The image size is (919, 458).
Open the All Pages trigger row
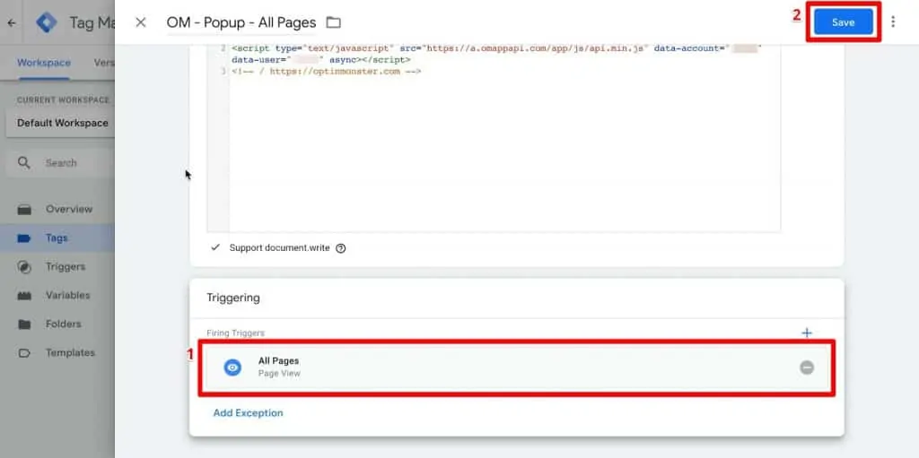click(517, 367)
